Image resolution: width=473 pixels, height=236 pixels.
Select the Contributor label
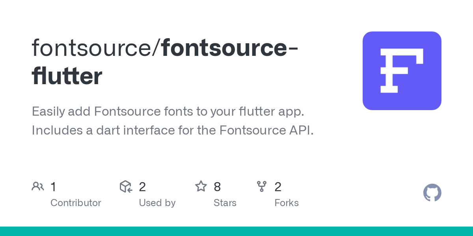pos(76,203)
